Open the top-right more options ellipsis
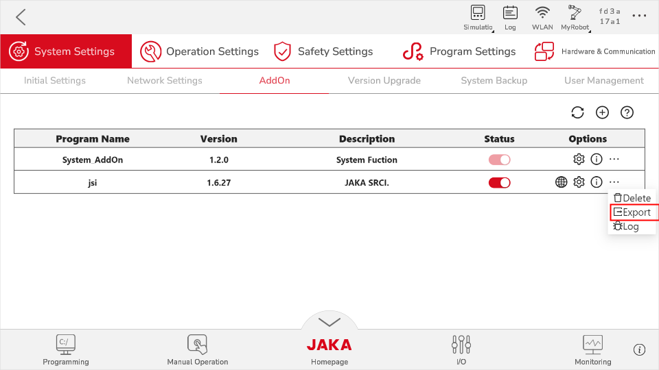The height and width of the screenshot is (370, 659). click(x=639, y=16)
